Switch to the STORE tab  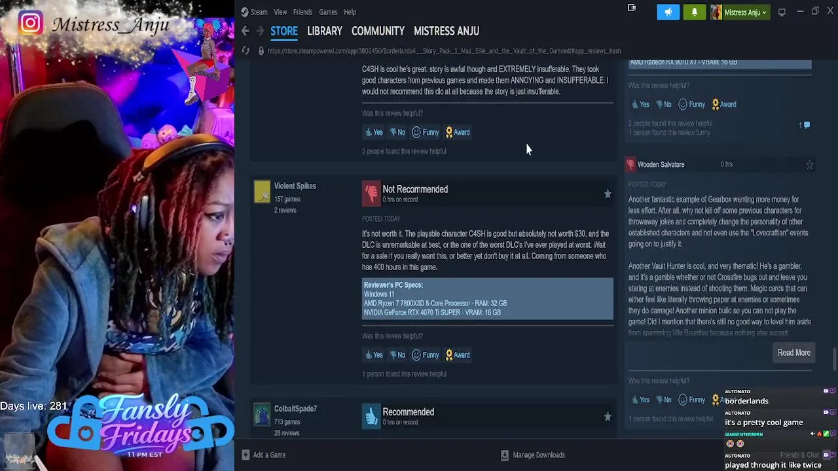coord(284,31)
